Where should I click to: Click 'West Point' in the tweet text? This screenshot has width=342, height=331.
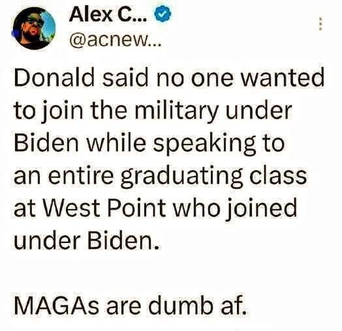104,208
